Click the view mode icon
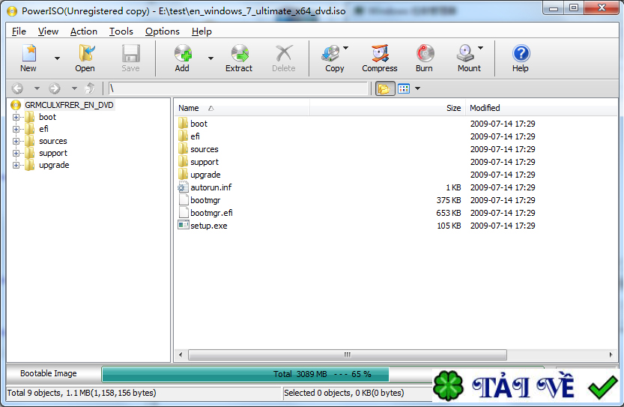Viewport: 624px width, 407px height. 404,88
